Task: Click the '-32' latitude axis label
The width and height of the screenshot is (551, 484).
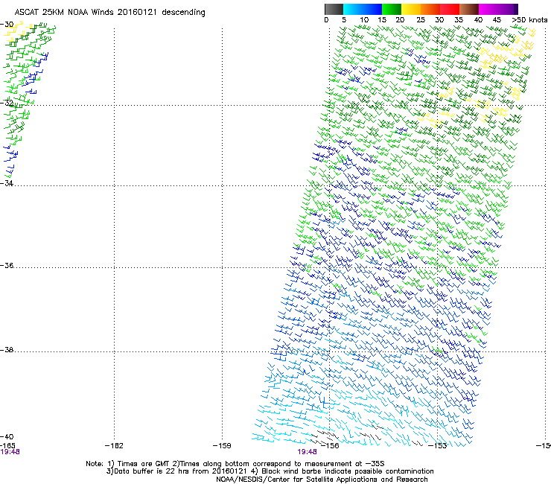Action: (7, 103)
